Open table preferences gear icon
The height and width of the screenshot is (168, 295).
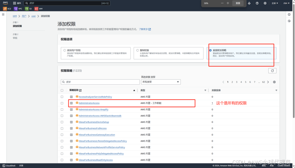click(274, 82)
